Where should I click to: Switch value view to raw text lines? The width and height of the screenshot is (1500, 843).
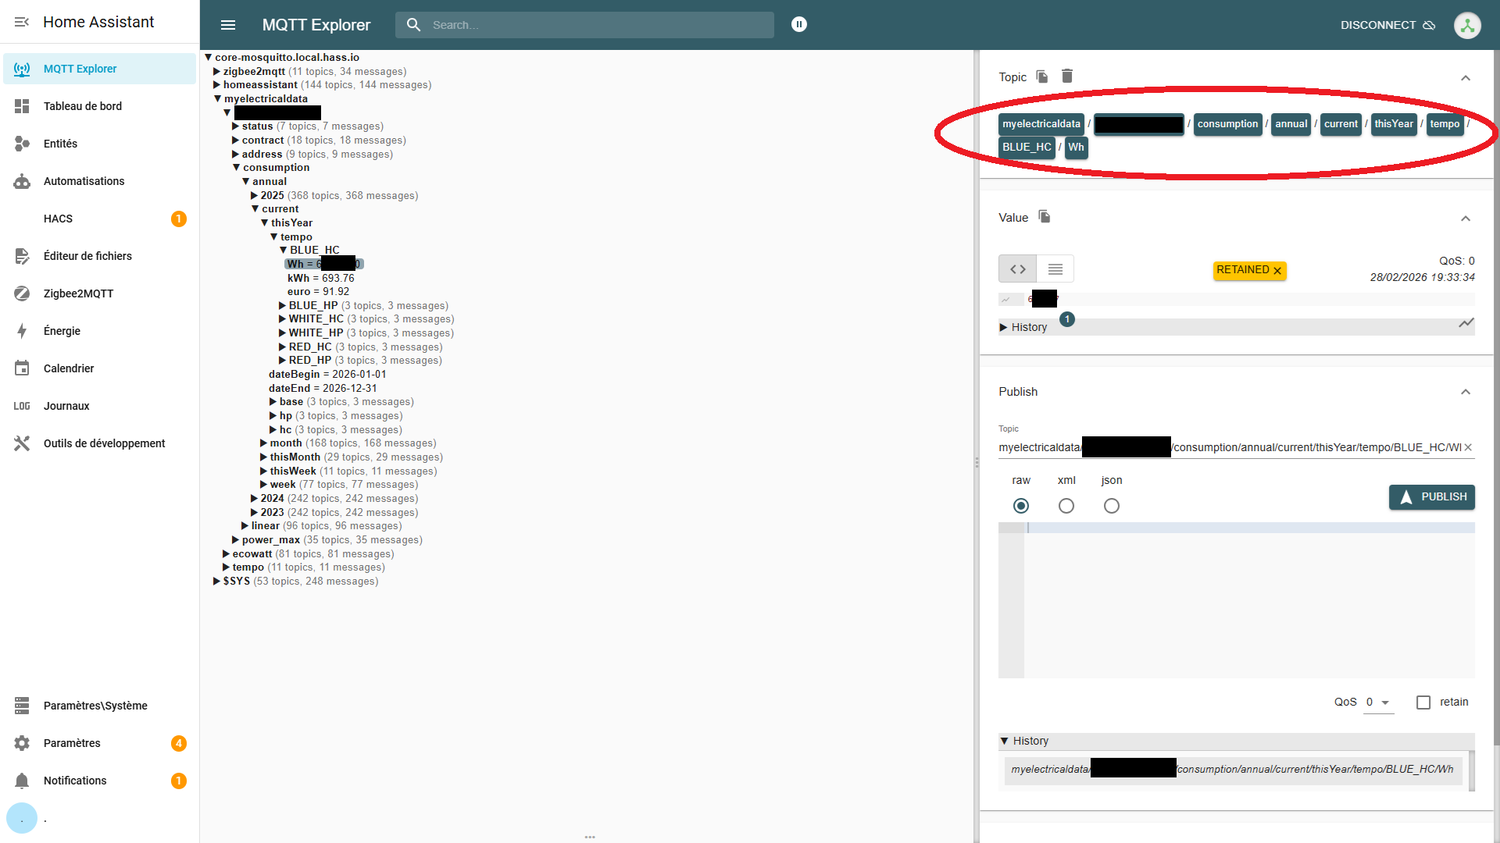(x=1055, y=269)
